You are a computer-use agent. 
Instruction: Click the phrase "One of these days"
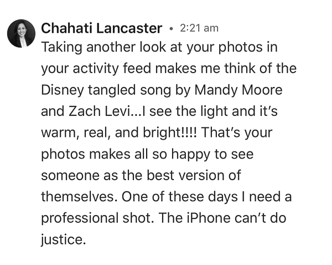click(179, 196)
